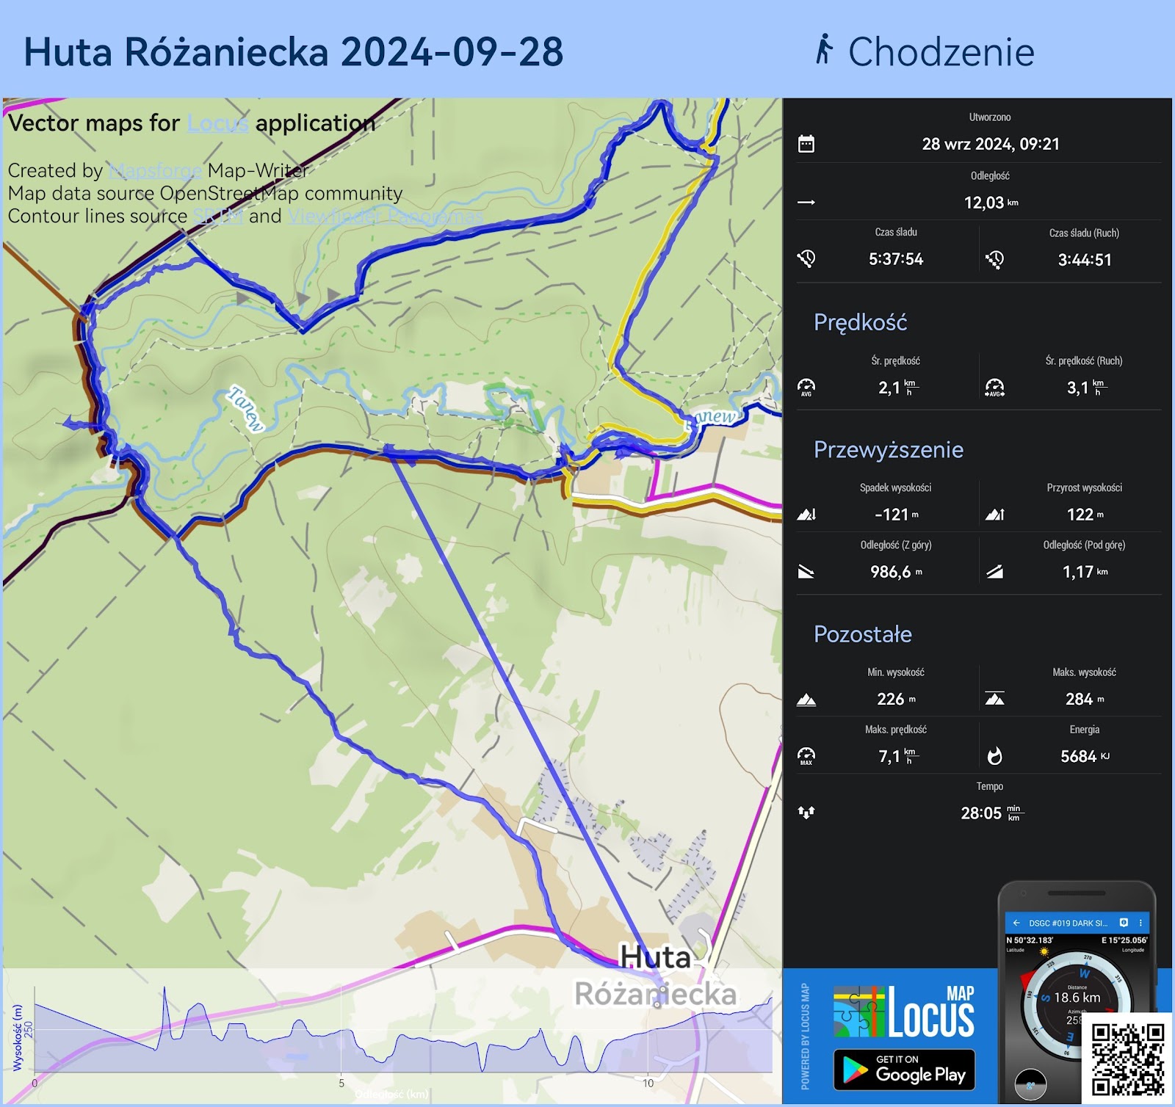Click the uphill distance slope icon
The width and height of the screenshot is (1175, 1107).
994,571
